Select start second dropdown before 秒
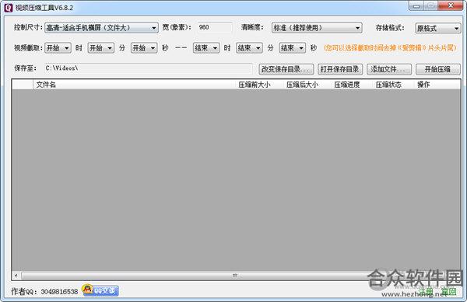The width and height of the screenshot is (467, 302). point(144,48)
